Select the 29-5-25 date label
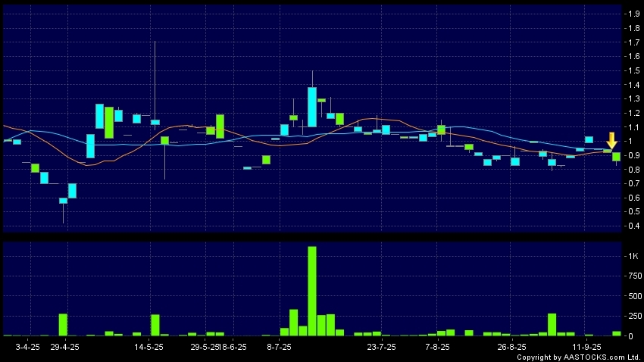The width and height of the screenshot is (644, 362). 205,347
